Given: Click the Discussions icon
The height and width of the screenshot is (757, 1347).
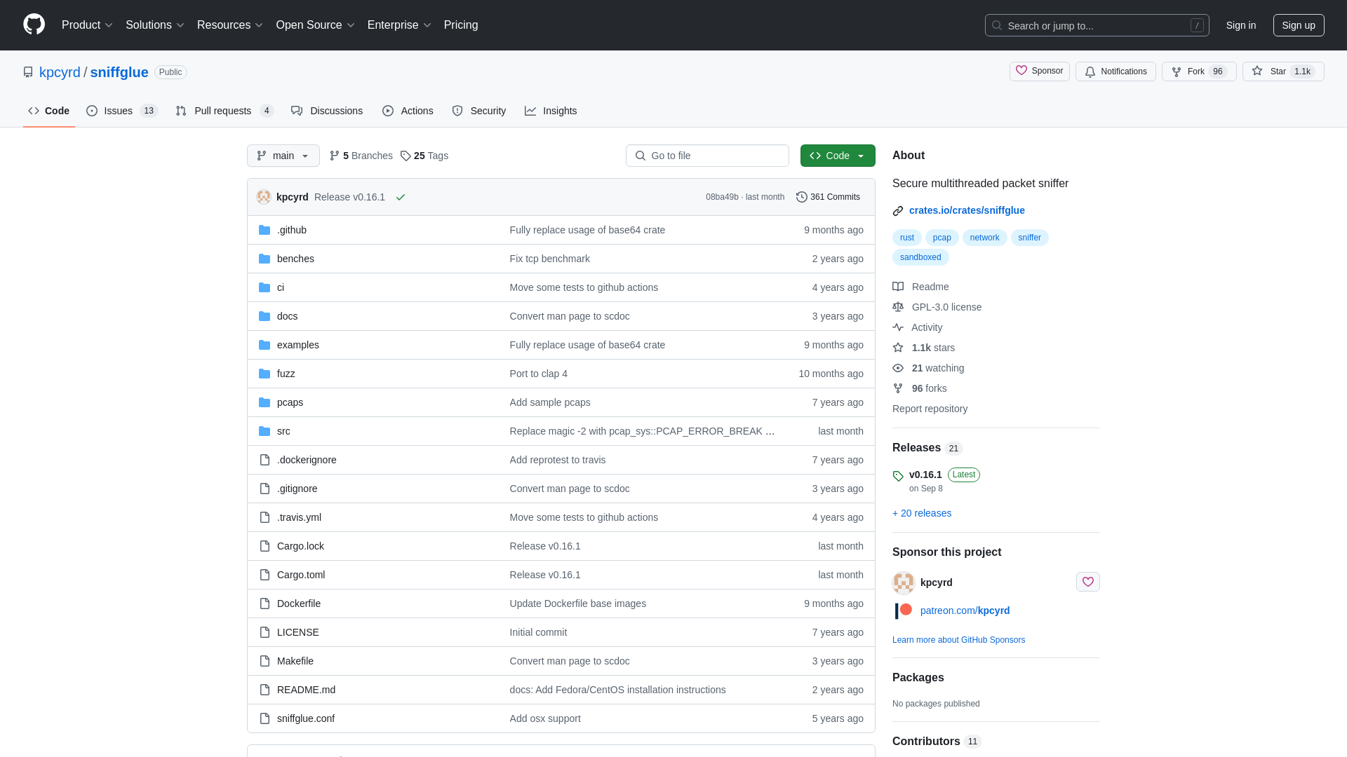Looking at the screenshot, I should [x=296, y=111].
